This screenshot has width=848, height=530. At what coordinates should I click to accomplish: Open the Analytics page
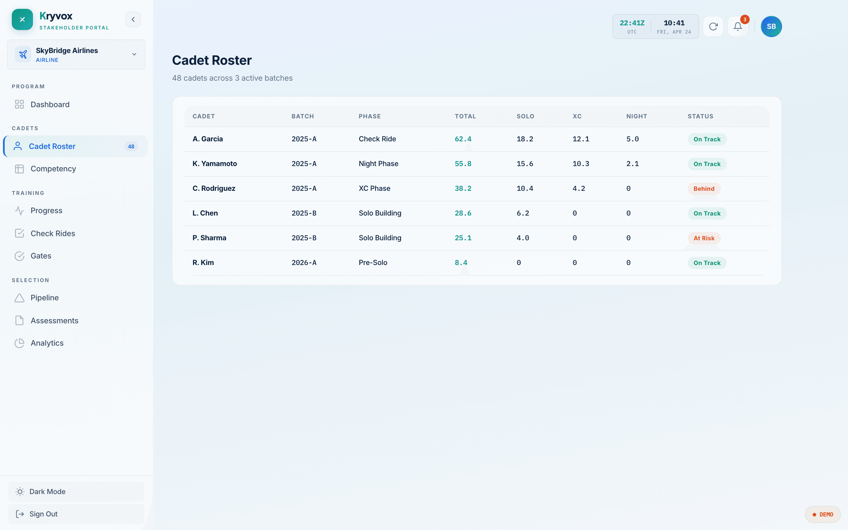pyautogui.click(x=75, y=343)
